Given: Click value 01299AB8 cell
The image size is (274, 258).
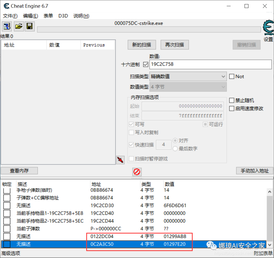Looking at the screenshot, I should click(175, 236).
